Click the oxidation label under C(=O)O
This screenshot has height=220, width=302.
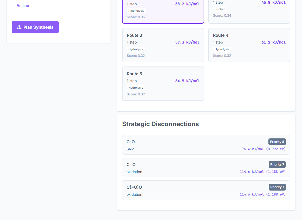[x=134, y=194]
